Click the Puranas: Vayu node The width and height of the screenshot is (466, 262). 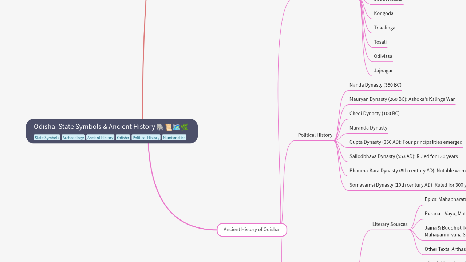(x=445, y=214)
